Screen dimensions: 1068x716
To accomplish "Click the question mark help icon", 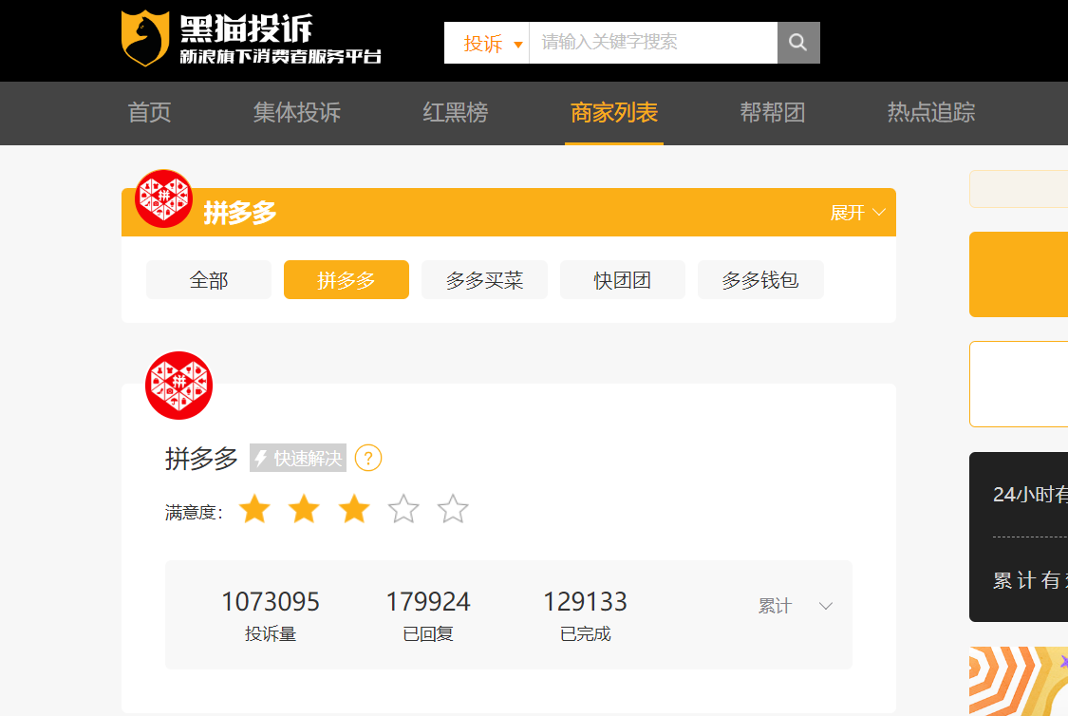I will coord(368,458).
